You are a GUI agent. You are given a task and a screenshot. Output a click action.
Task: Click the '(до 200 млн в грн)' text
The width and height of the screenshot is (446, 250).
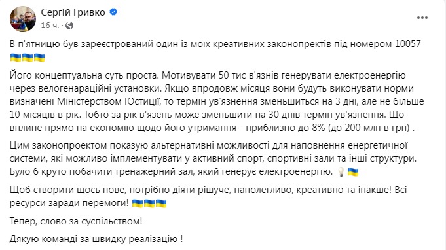369,128
